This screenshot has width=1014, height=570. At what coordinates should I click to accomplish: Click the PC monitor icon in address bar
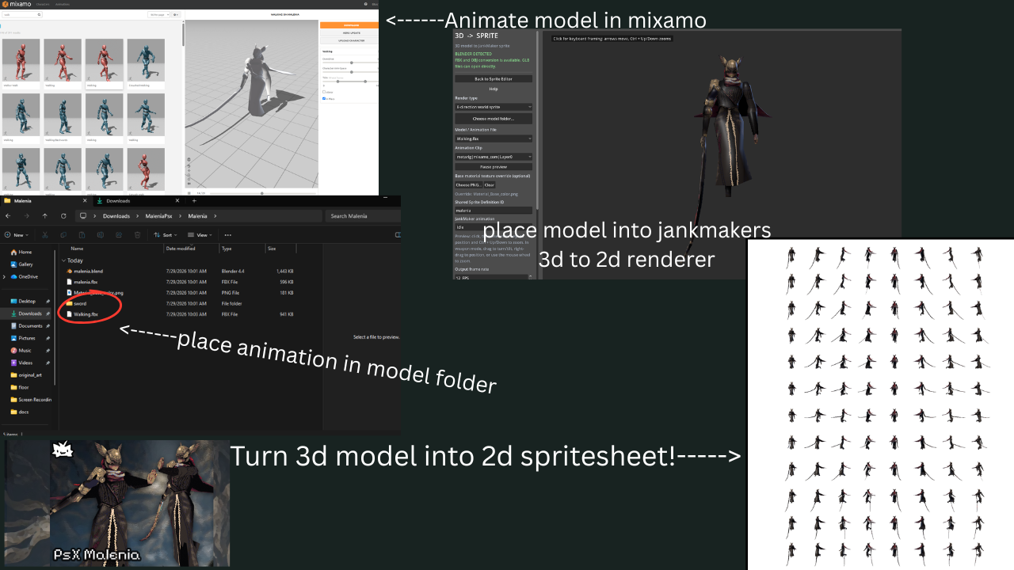83,216
